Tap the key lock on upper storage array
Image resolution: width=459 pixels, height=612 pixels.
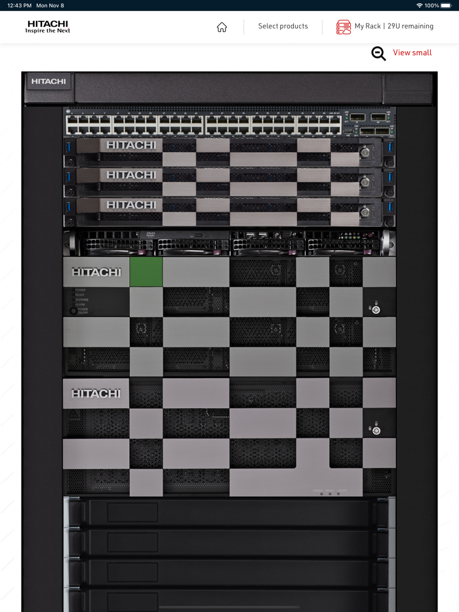[376, 310]
